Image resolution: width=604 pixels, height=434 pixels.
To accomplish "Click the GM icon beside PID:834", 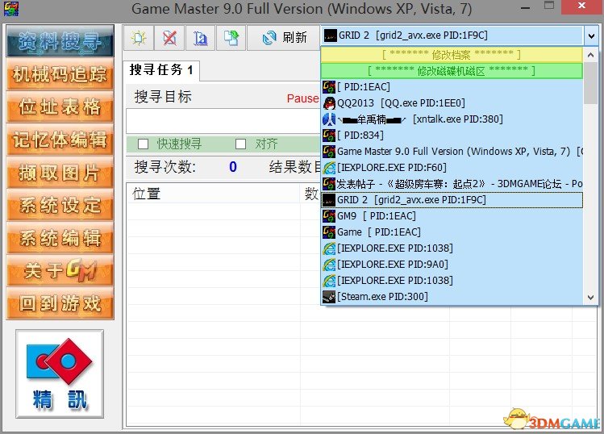I will 329,136.
